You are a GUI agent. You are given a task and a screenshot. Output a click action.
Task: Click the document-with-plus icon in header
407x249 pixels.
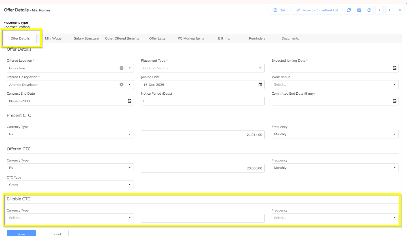pos(359,10)
